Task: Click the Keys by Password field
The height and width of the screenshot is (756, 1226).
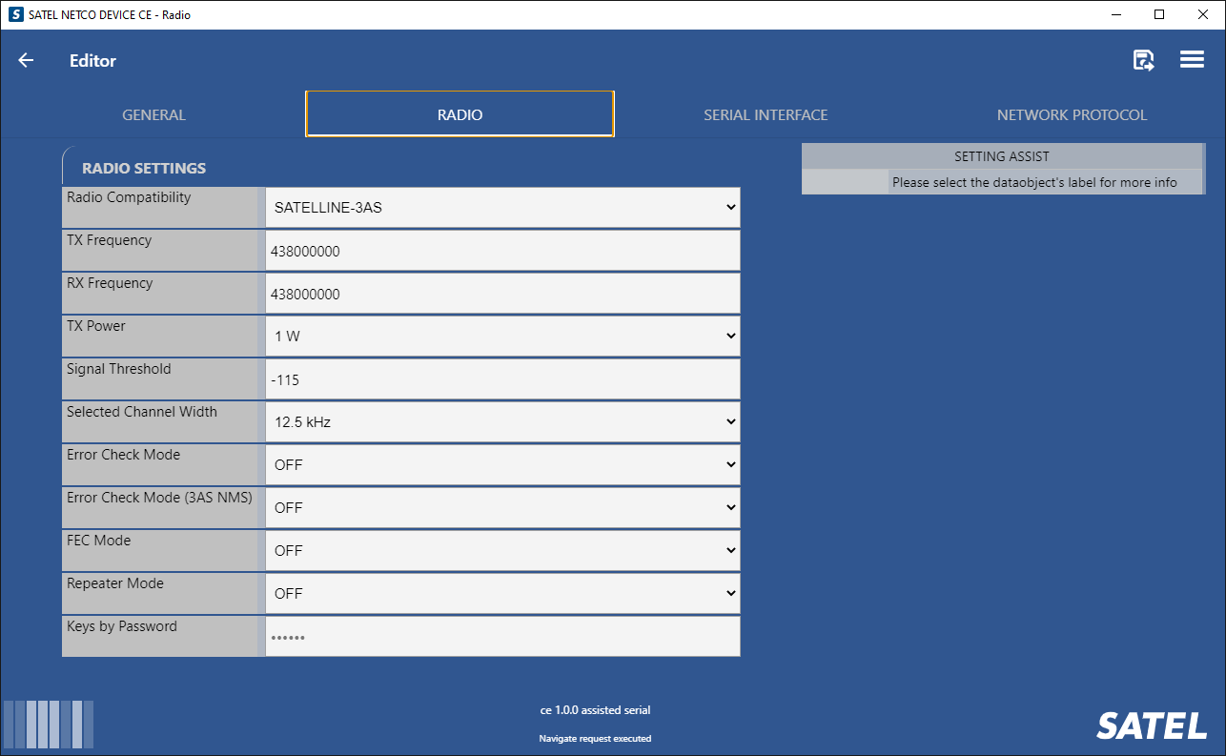Action: (x=503, y=636)
